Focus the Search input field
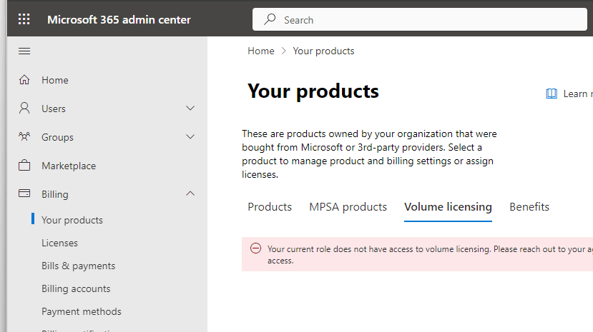593x332 pixels. point(420,19)
